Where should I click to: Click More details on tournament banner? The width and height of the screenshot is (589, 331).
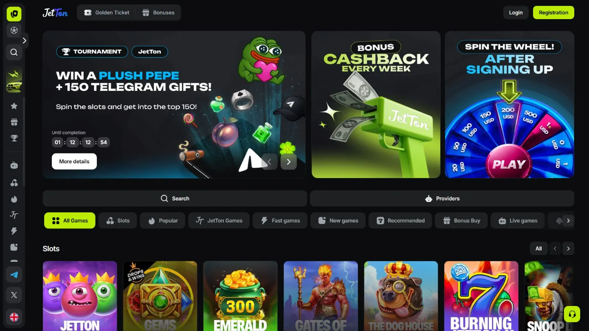pos(74,161)
